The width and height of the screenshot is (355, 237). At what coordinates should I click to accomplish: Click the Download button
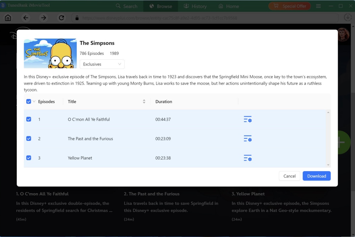click(316, 176)
